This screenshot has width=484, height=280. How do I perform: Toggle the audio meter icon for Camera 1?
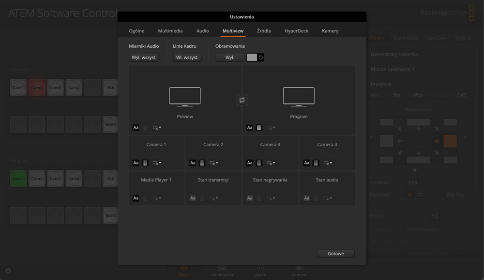coord(145,163)
